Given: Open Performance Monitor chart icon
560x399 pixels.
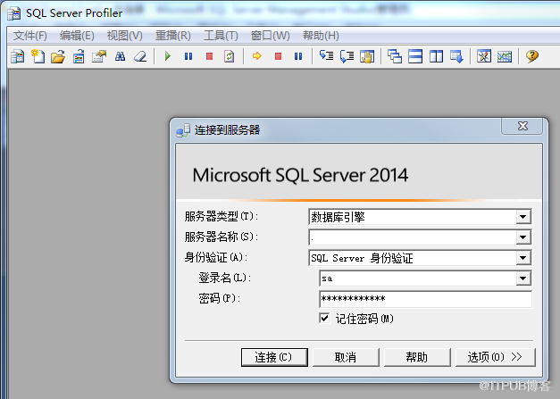Looking at the screenshot, I should 505,56.
